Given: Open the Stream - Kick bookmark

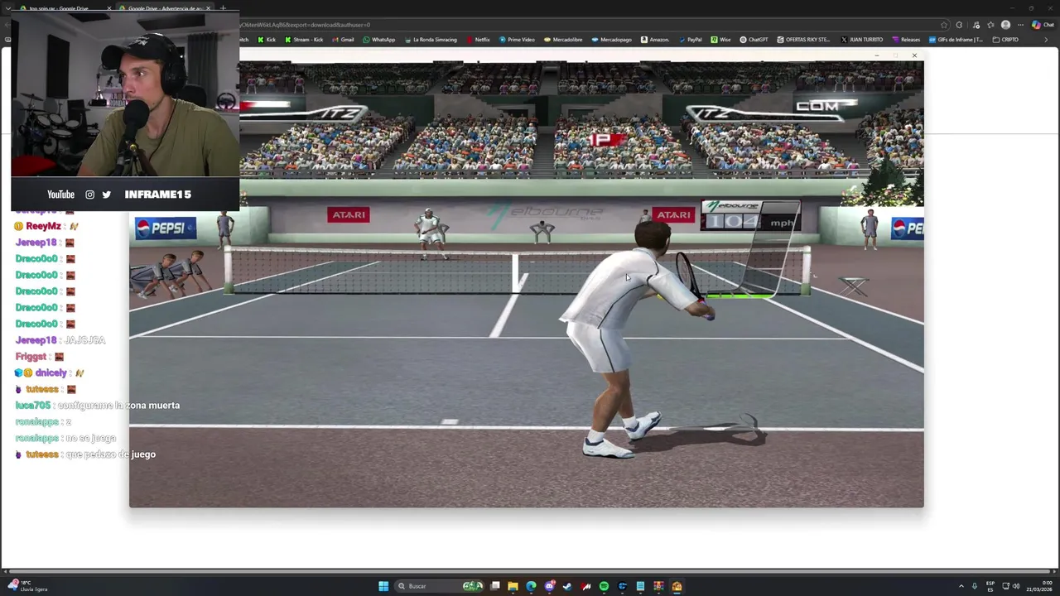Looking at the screenshot, I should 304,40.
